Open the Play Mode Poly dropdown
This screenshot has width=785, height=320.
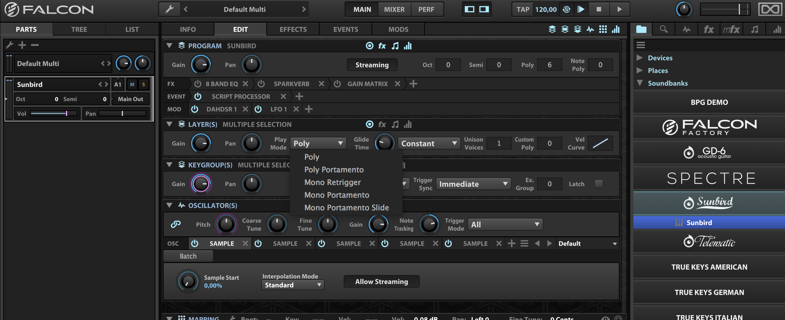(x=318, y=144)
